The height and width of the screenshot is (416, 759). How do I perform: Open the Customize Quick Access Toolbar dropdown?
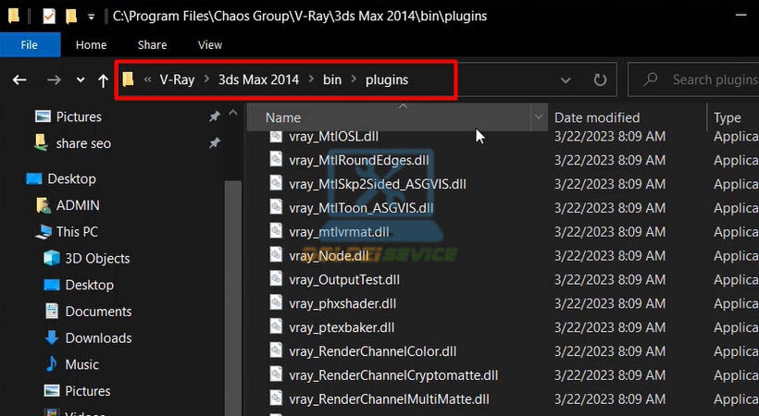[91, 17]
